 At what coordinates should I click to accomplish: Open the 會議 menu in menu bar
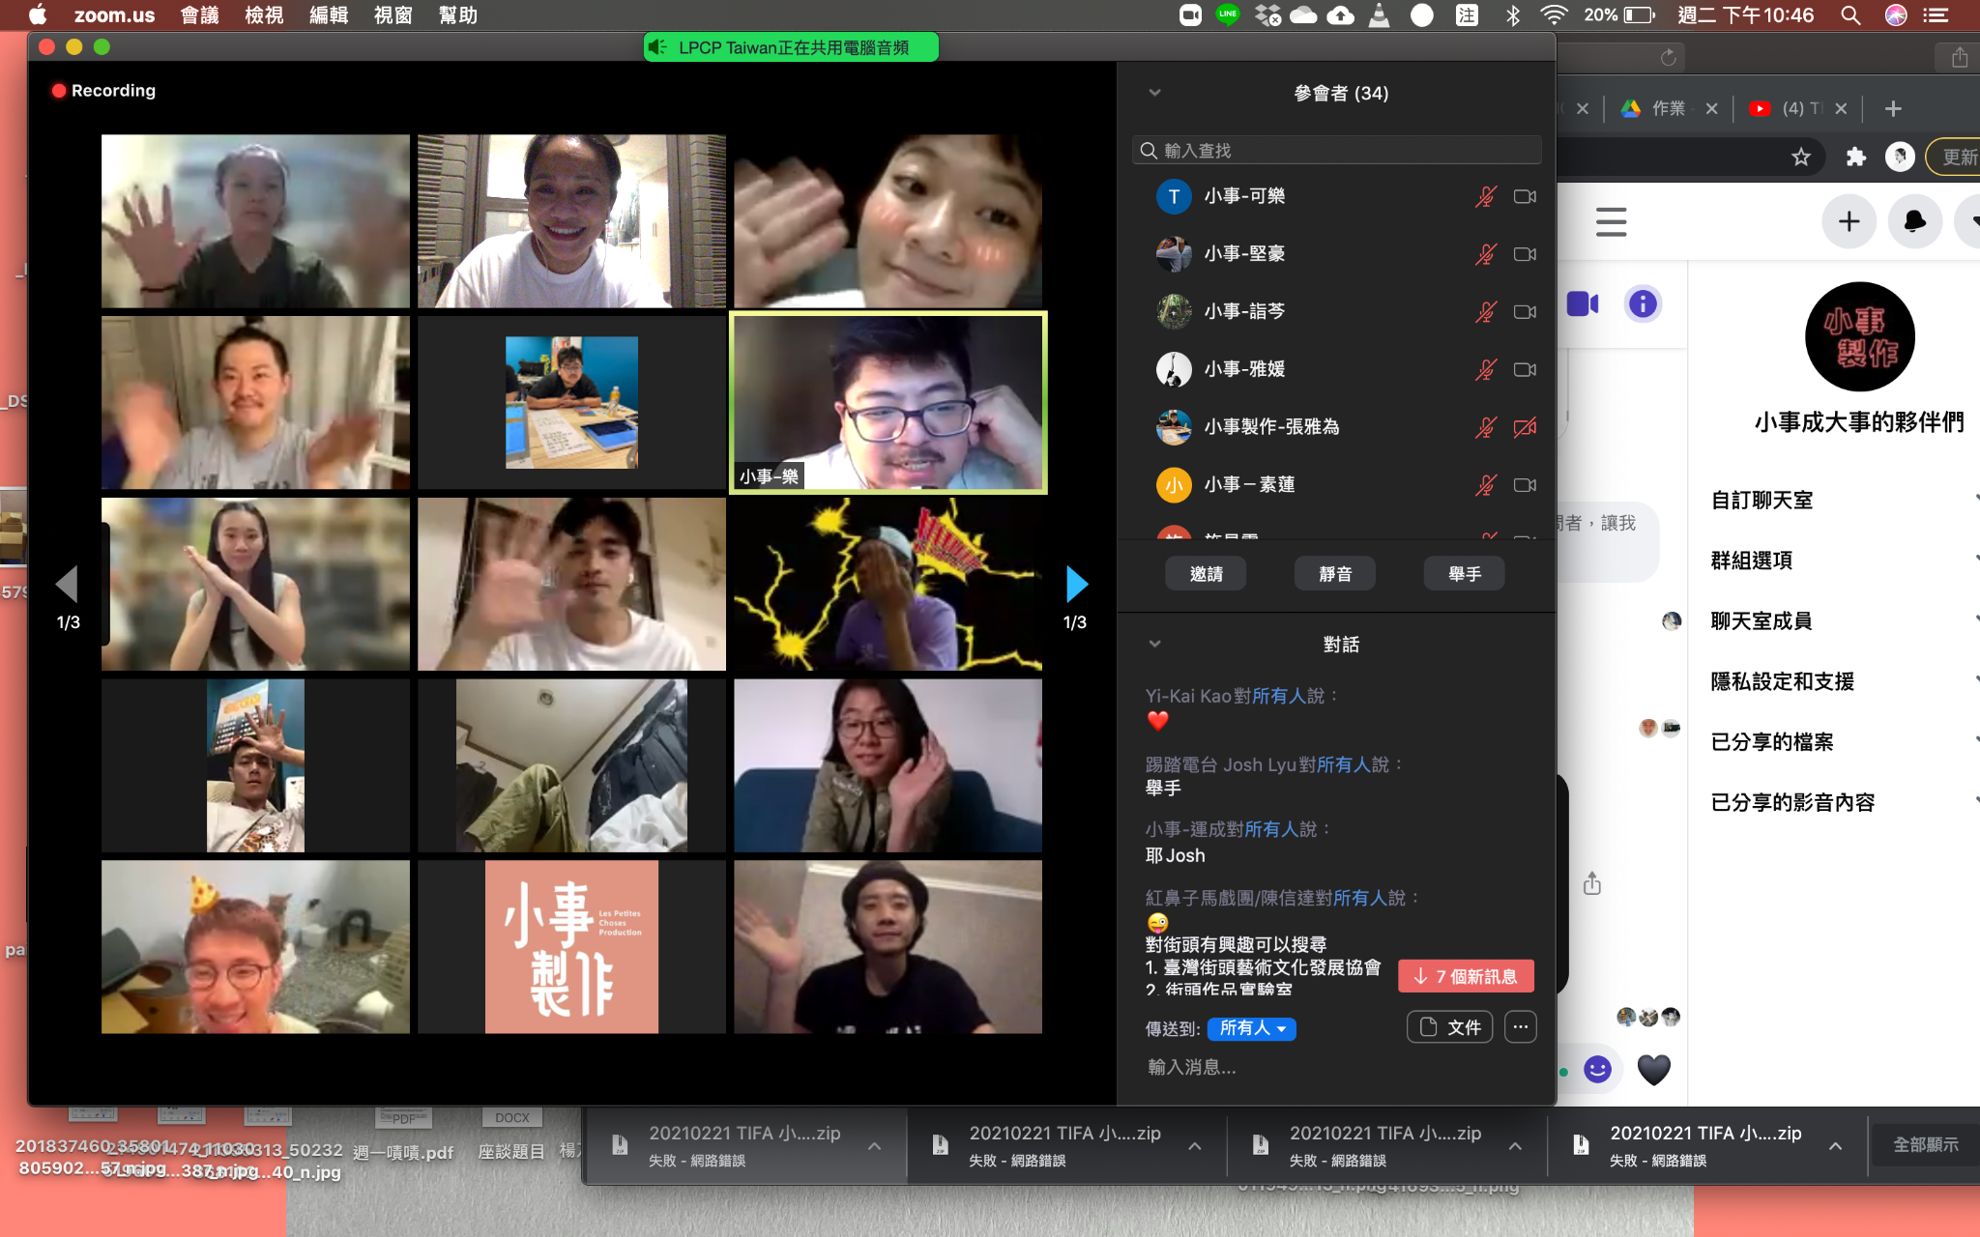tap(200, 14)
